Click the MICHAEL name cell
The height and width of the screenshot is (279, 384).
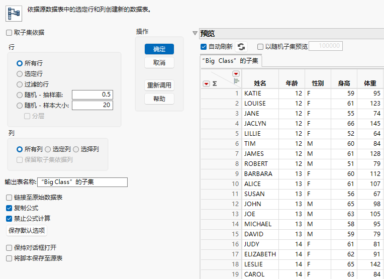[260, 224]
